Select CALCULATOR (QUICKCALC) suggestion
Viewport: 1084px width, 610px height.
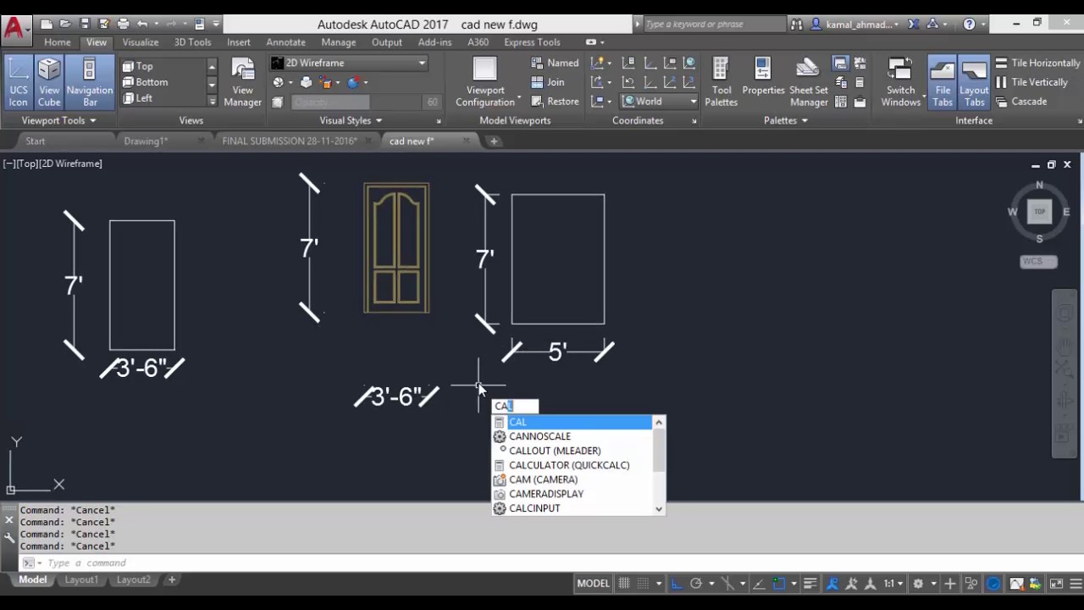573,465
